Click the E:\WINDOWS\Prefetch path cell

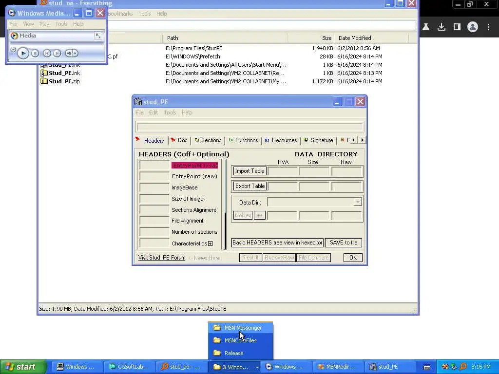point(192,56)
